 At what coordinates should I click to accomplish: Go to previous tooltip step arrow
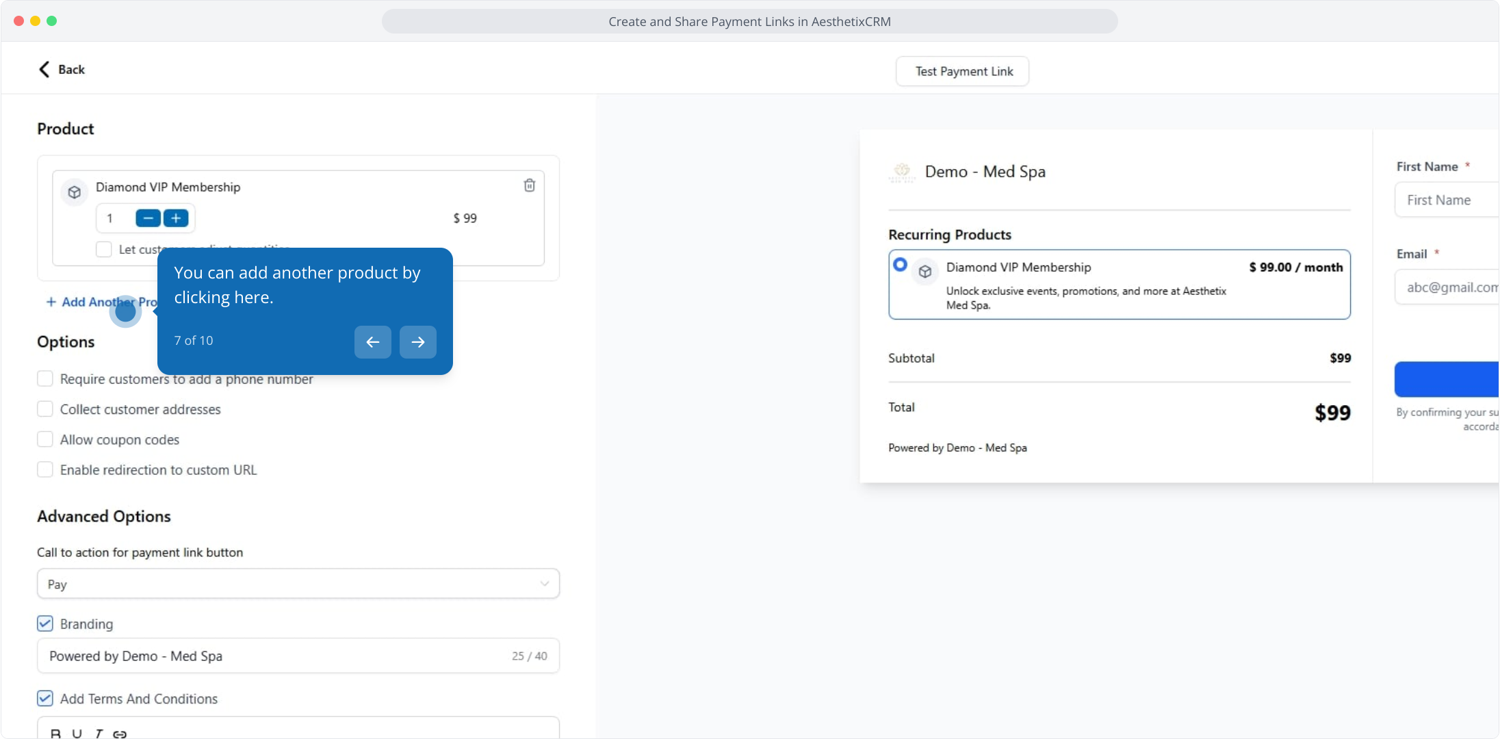[x=372, y=341]
